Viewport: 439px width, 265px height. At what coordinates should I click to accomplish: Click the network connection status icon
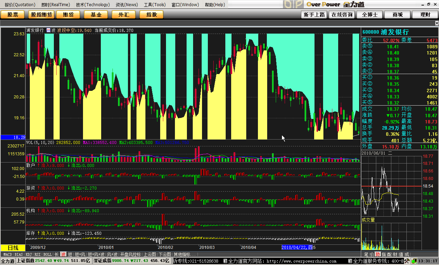414,261
